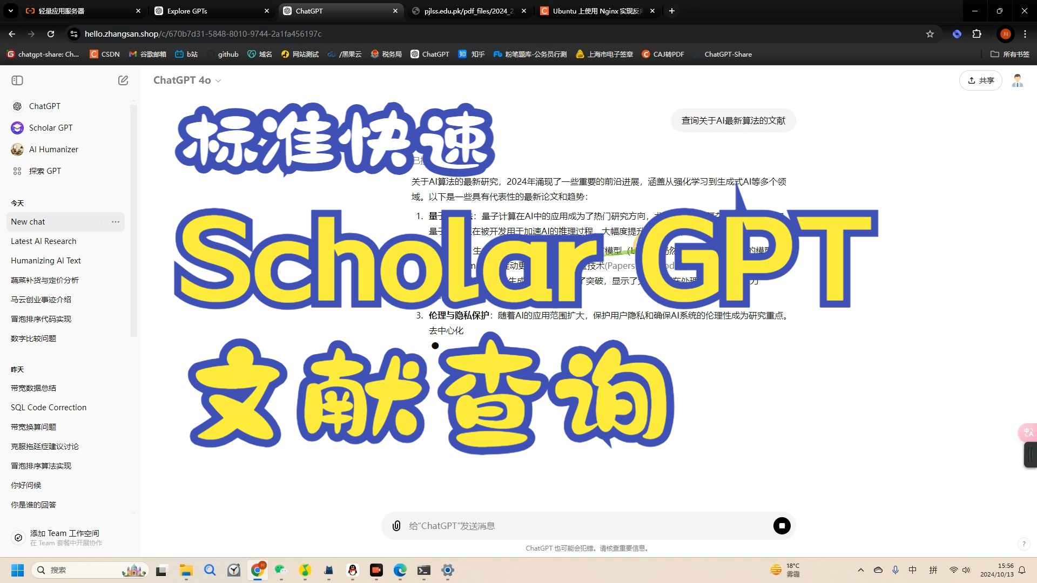Open the Chrome three-dot menu
The width and height of the screenshot is (1037, 583).
point(1025,34)
